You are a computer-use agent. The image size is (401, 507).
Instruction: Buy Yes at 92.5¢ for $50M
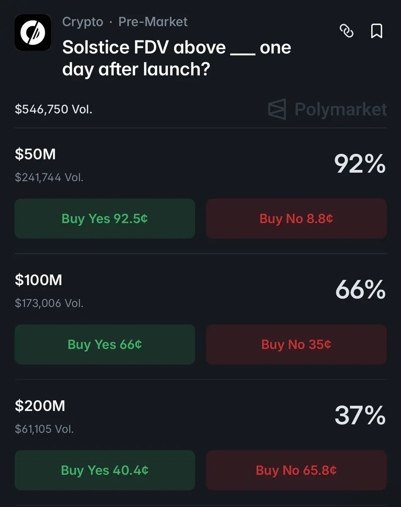[105, 218]
